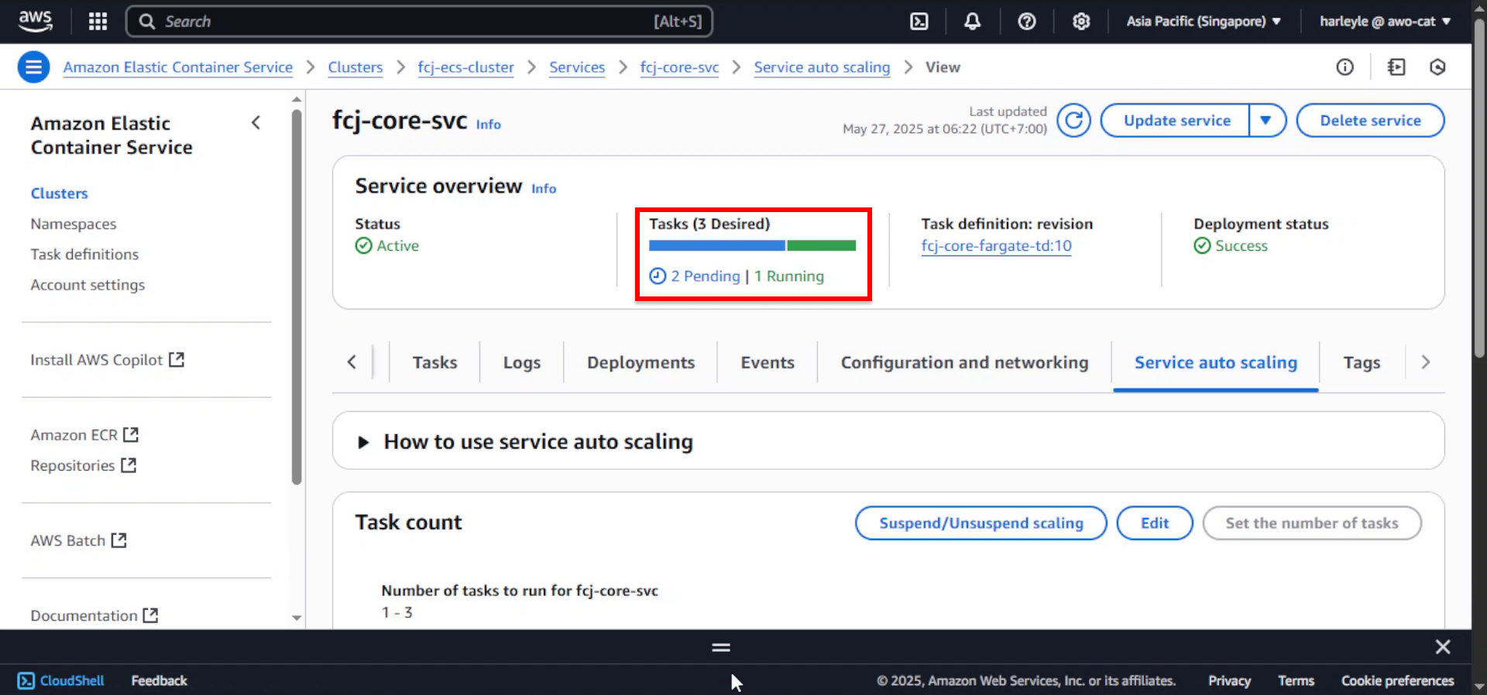This screenshot has width=1487, height=695.
Task: Focus the AWS search field
Action: tap(419, 21)
